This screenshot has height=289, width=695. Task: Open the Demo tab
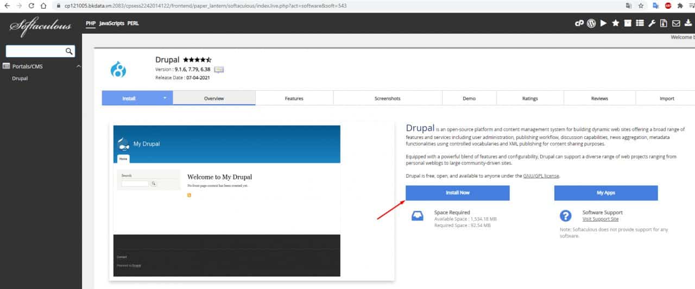[469, 98]
